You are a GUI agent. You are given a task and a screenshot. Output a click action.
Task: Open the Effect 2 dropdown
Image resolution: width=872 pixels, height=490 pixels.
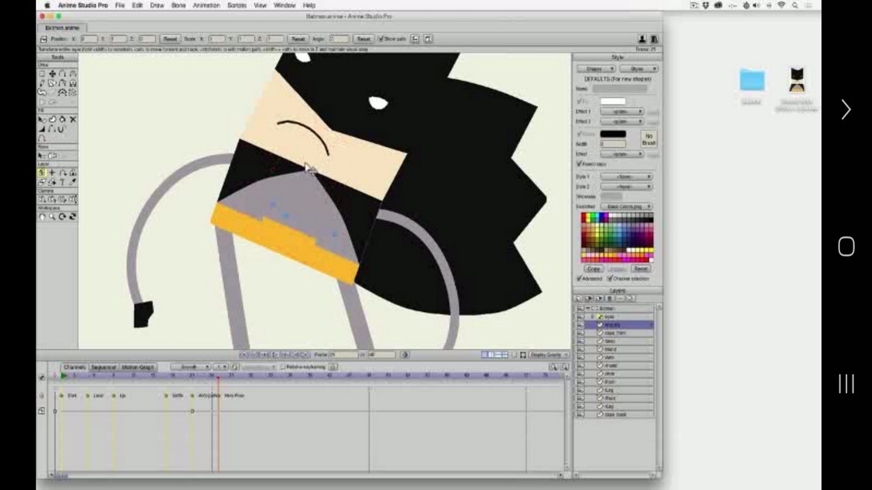(x=622, y=121)
